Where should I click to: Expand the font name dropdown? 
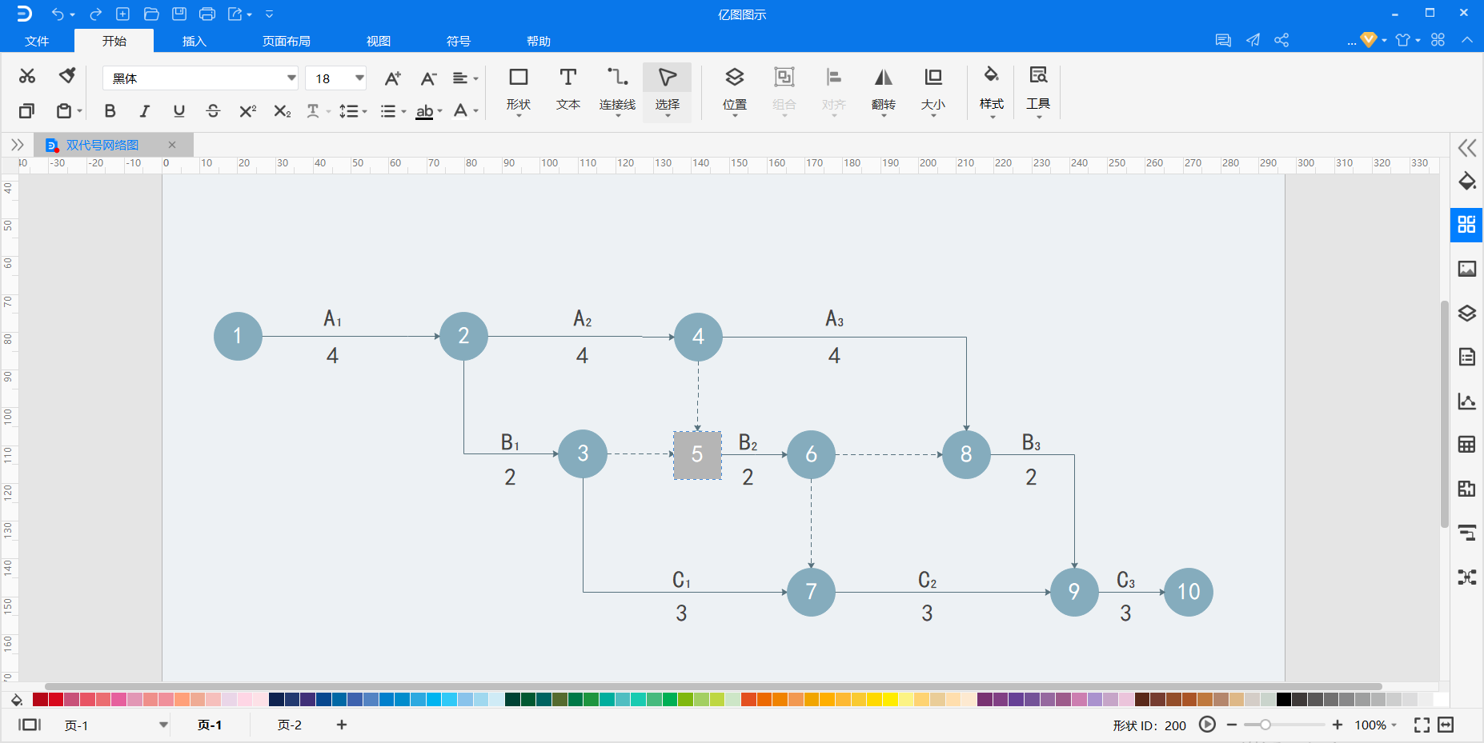(291, 78)
